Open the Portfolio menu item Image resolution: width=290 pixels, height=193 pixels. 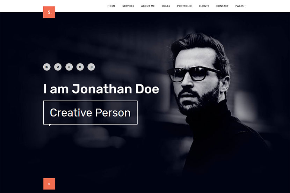[x=184, y=6]
